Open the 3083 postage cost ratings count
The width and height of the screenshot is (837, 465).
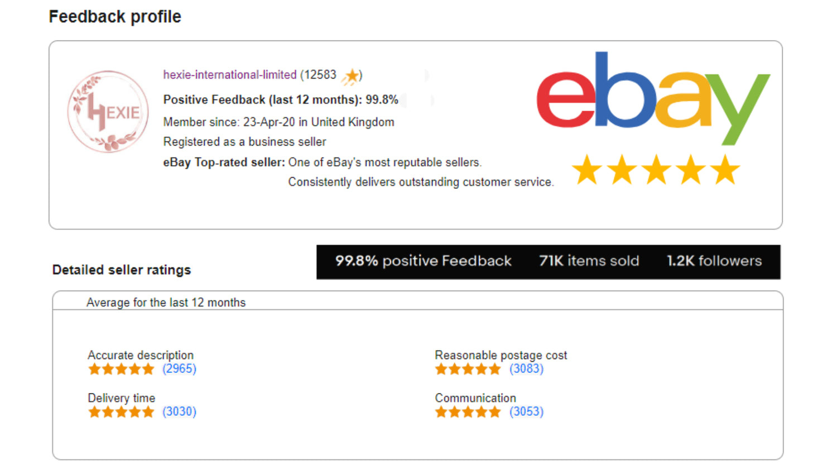(x=526, y=368)
